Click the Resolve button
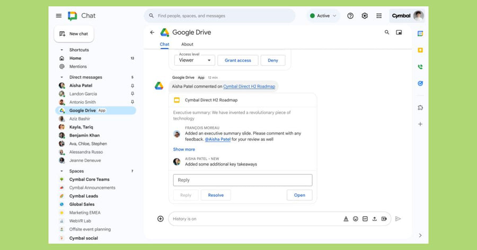 coord(216,195)
